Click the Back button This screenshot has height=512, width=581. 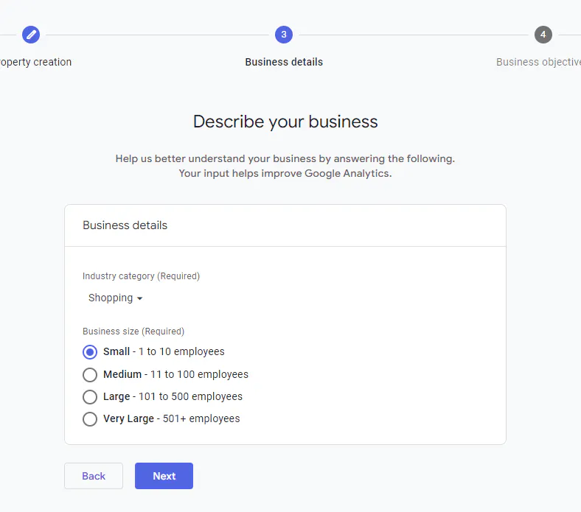click(x=94, y=476)
